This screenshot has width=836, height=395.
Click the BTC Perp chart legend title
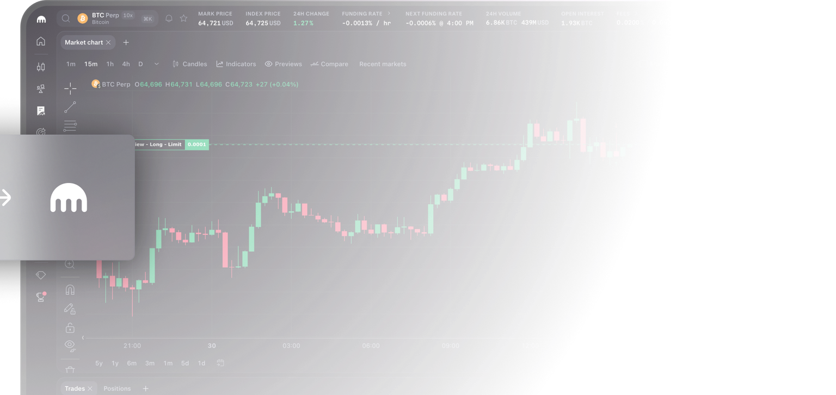[116, 84]
